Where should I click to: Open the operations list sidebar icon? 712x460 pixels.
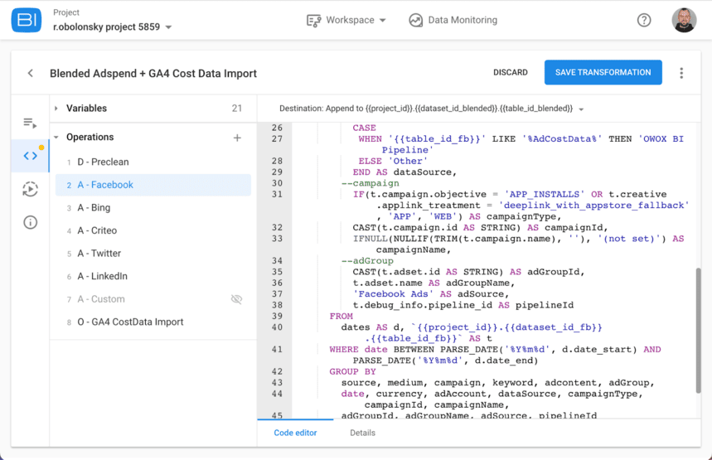coord(30,123)
